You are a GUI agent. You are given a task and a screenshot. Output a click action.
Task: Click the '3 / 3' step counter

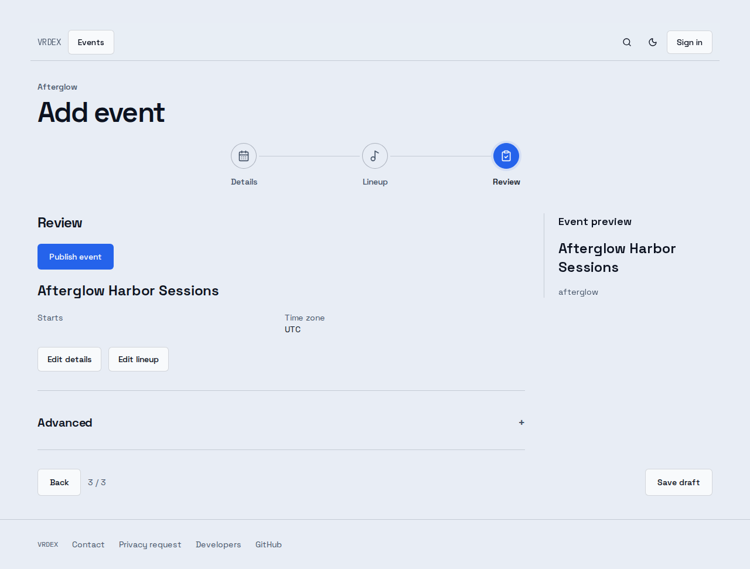tap(97, 482)
